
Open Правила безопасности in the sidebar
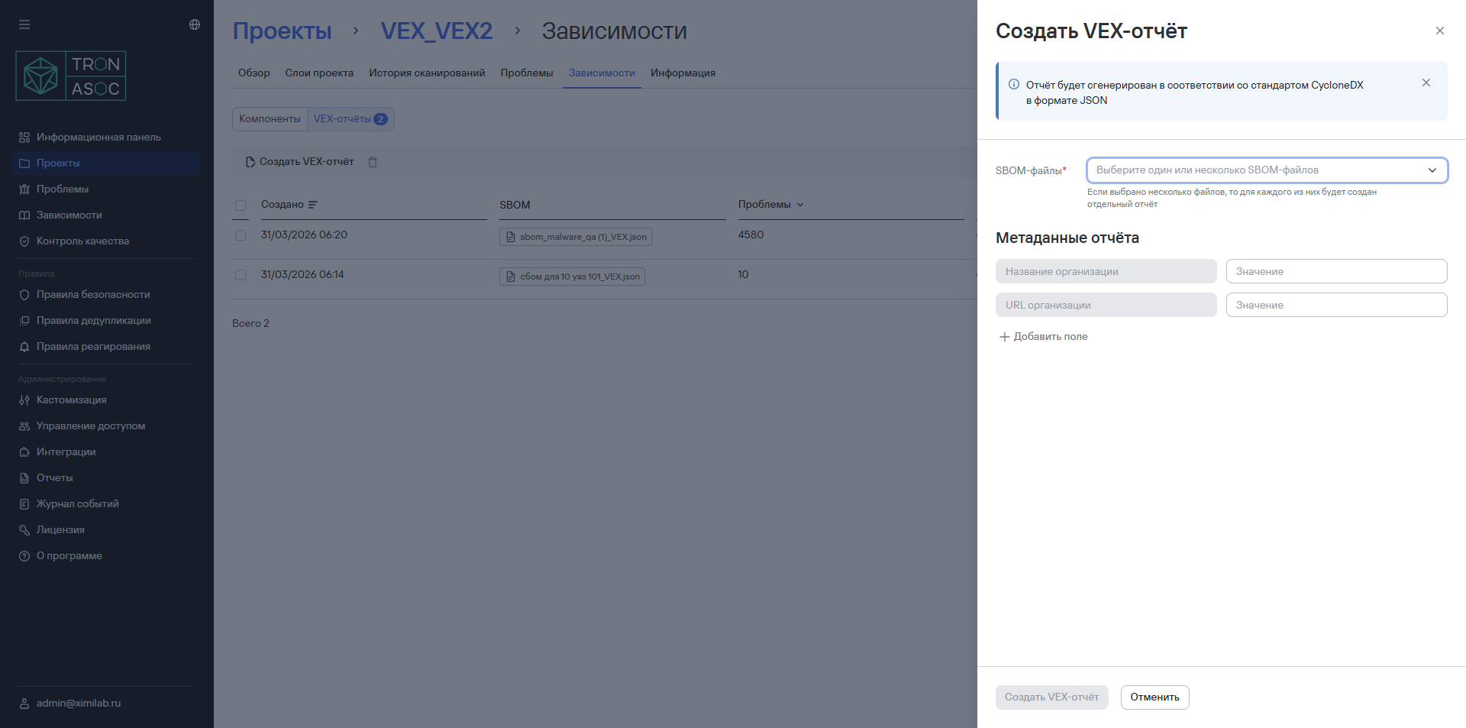pyautogui.click(x=93, y=295)
